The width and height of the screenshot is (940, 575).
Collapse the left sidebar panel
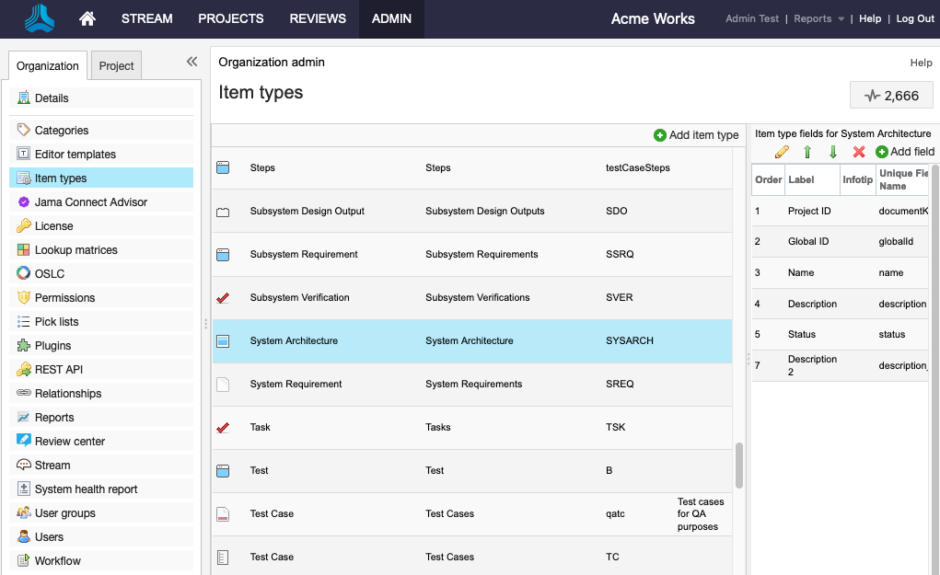tap(191, 62)
